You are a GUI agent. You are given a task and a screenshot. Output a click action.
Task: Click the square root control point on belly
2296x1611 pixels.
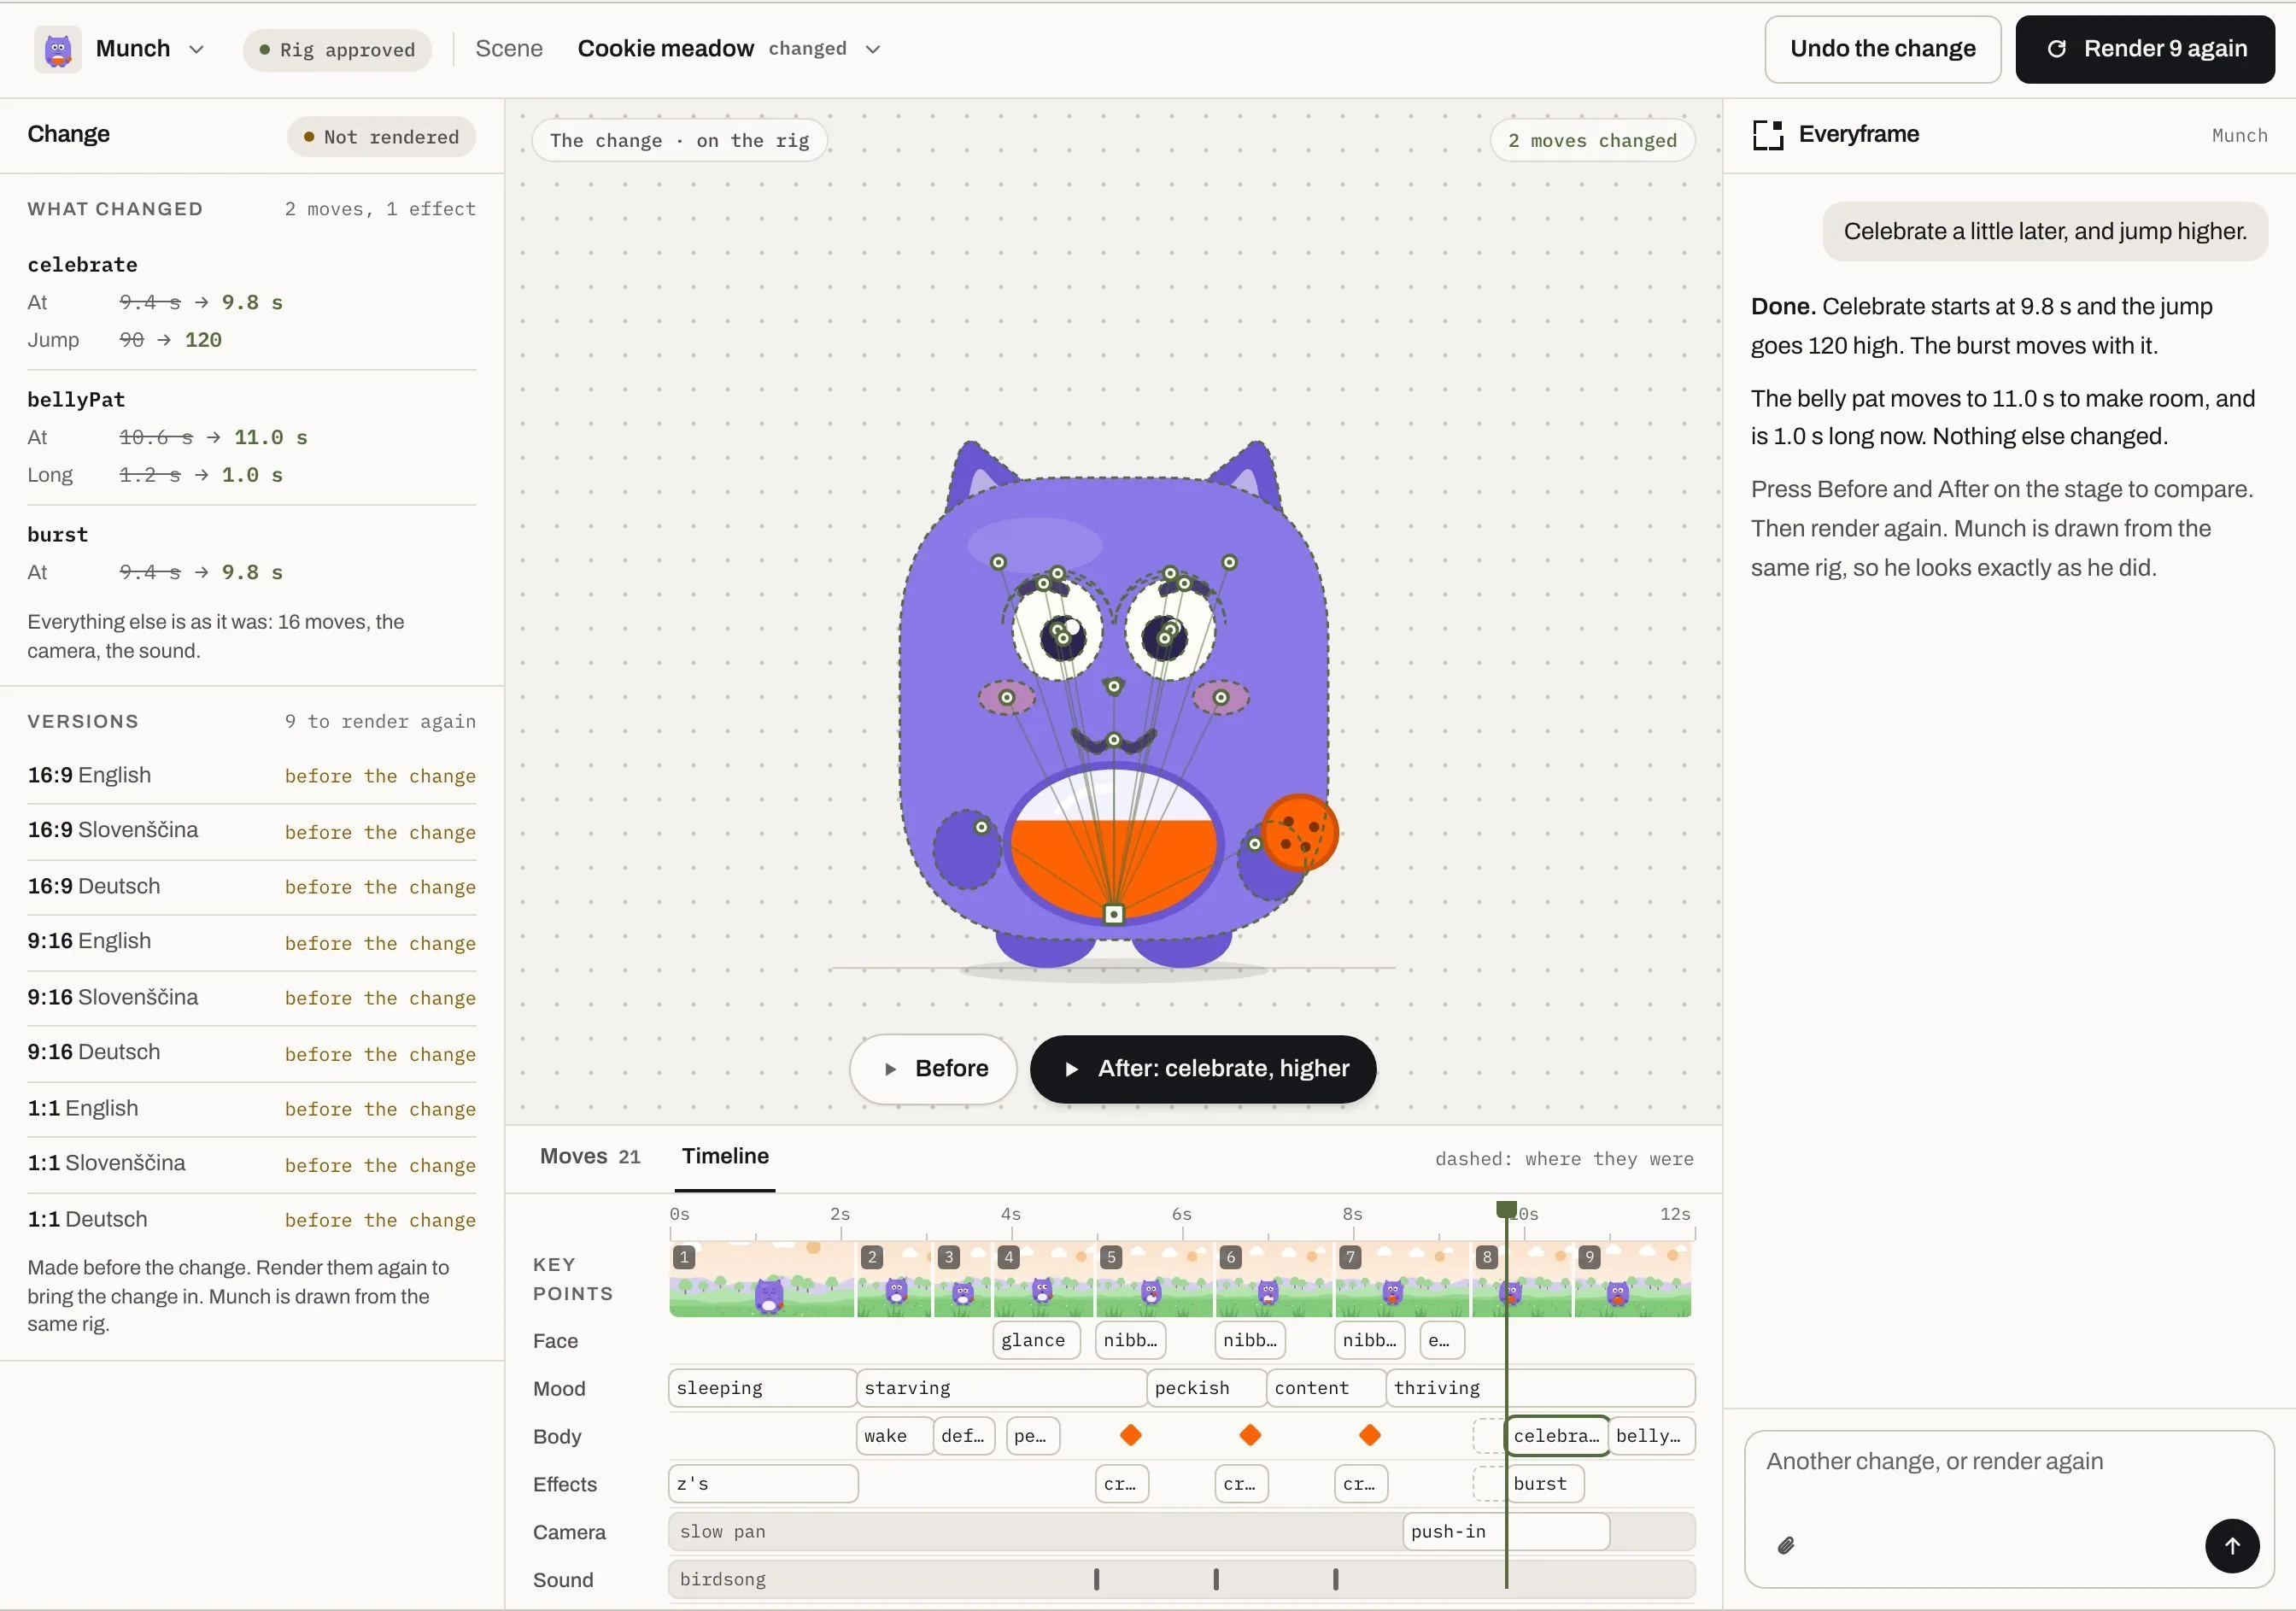coord(1114,914)
